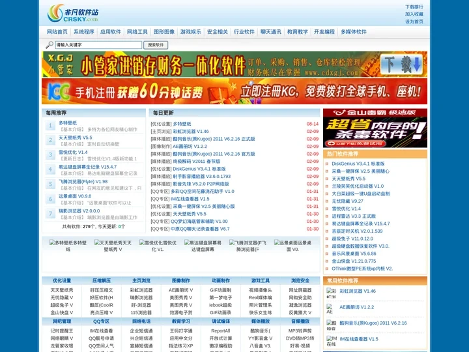Screen dimensions: 469x352
Task: Open 金山快盘 V1.21.0.775 link
Action: point(354,261)
